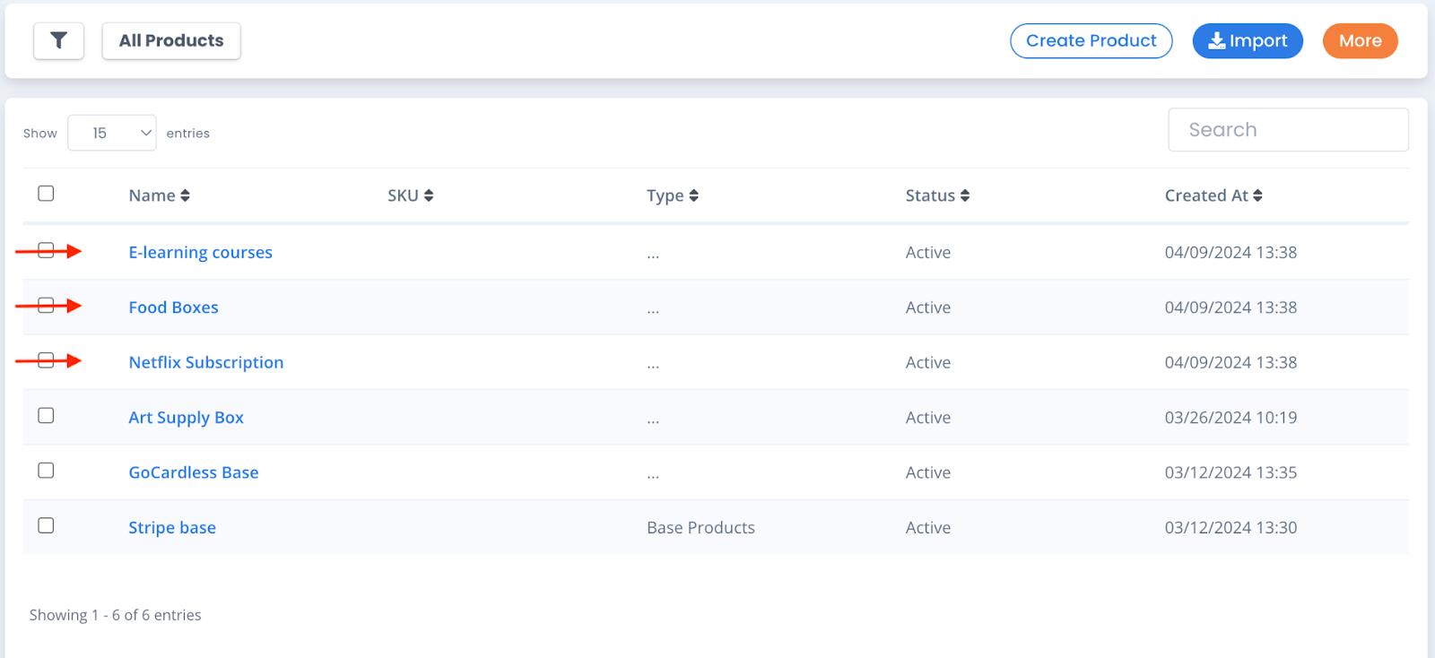Open the GoCardless Base product link

193,472
